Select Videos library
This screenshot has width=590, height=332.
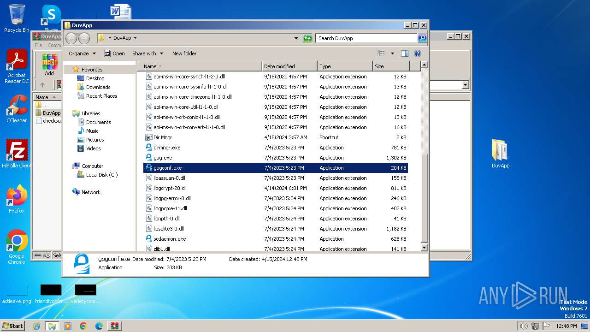[93, 148]
